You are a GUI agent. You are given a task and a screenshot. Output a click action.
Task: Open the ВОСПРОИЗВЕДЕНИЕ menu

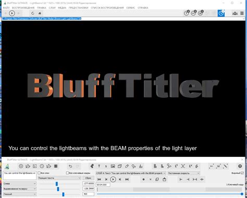click(23, 8)
